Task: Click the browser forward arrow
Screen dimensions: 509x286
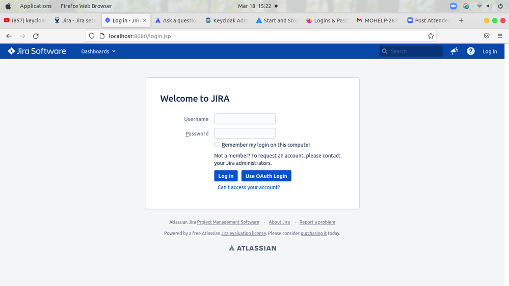Action: 22,36
